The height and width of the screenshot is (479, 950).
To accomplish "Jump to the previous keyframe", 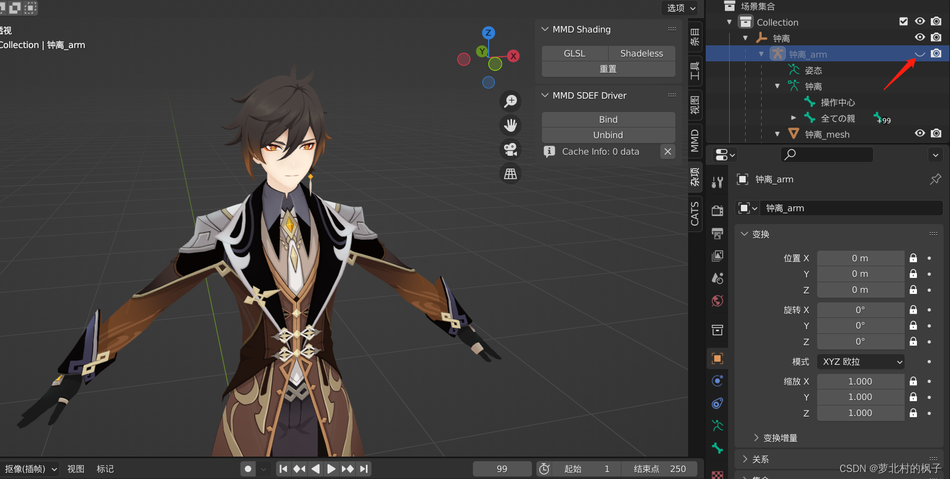I will click(299, 469).
